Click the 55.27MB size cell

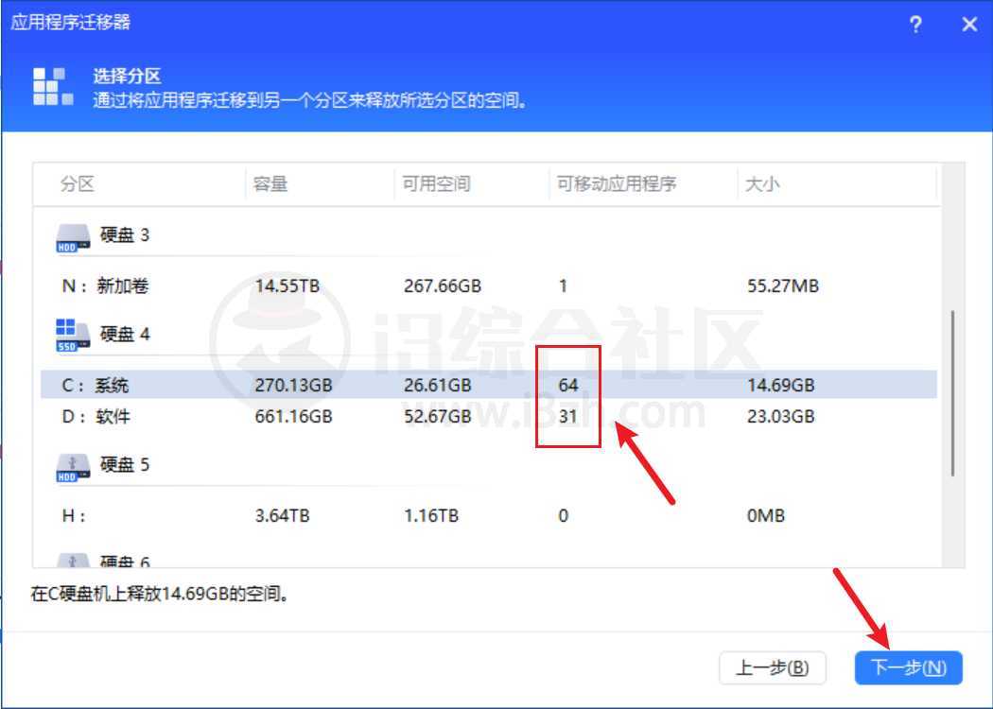pyautogui.click(x=783, y=286)
